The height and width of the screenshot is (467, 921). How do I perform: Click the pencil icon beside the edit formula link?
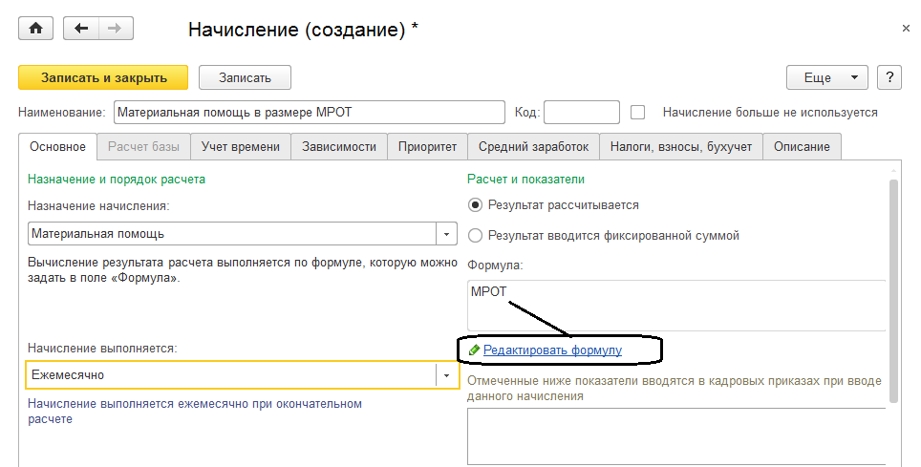[475, 350]
